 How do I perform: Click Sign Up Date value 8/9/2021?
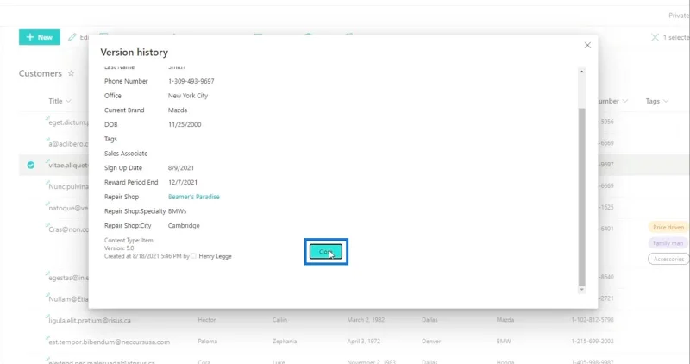tap(181, 167)
